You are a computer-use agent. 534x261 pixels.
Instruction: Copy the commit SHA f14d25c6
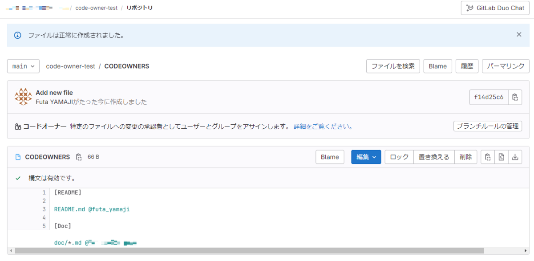[x=515, y=97]
